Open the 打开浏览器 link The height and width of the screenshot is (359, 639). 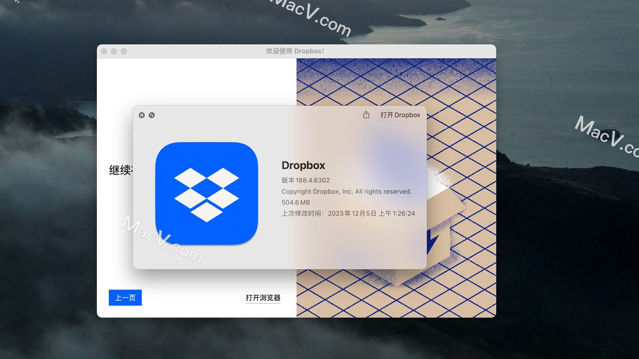(263, 298)
